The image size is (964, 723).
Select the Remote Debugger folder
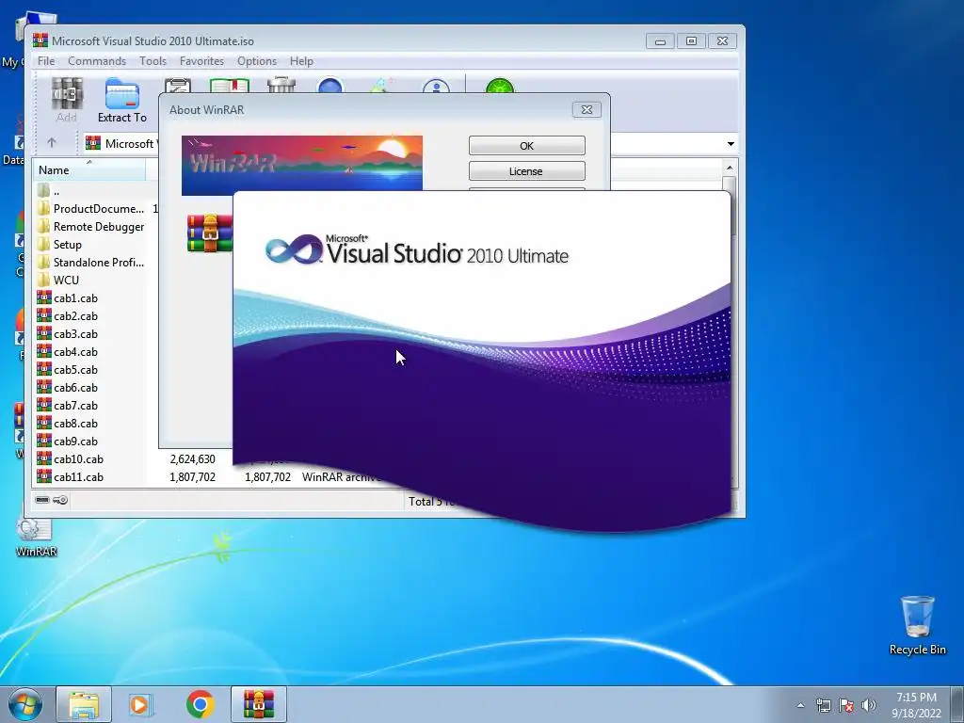point(89,227)
